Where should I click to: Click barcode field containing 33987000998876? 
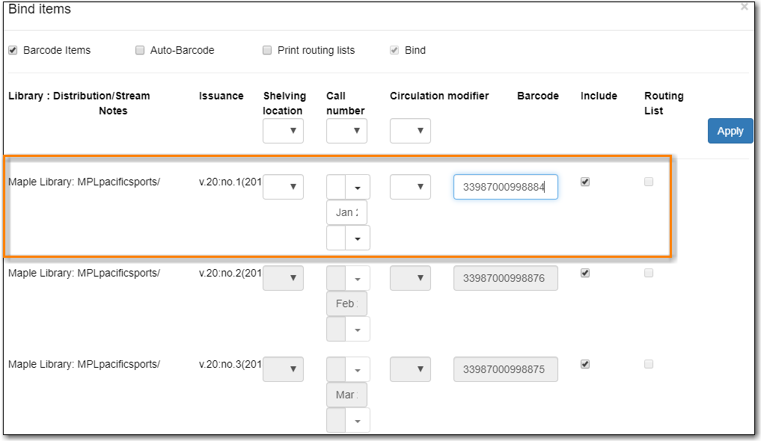click(x=505, y=278)
